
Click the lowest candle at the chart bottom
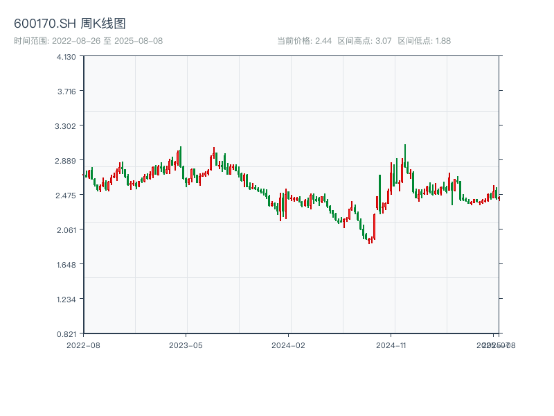369,241
